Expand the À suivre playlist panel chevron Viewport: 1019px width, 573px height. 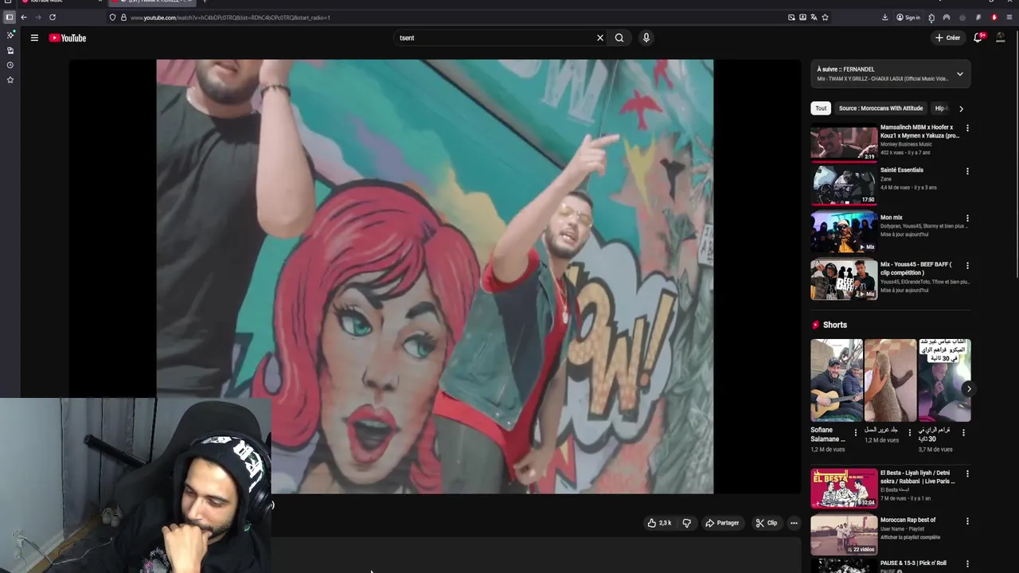[x=959, y=74]
